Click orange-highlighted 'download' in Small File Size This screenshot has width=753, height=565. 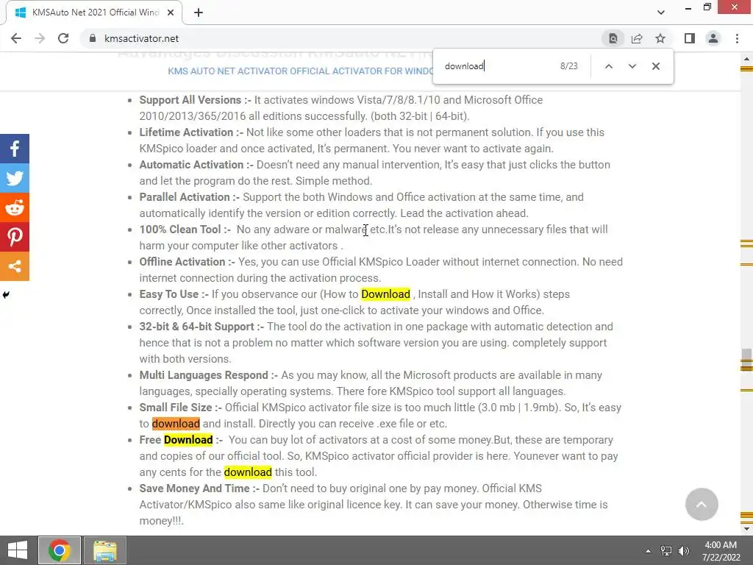click(x=176, y=423)
